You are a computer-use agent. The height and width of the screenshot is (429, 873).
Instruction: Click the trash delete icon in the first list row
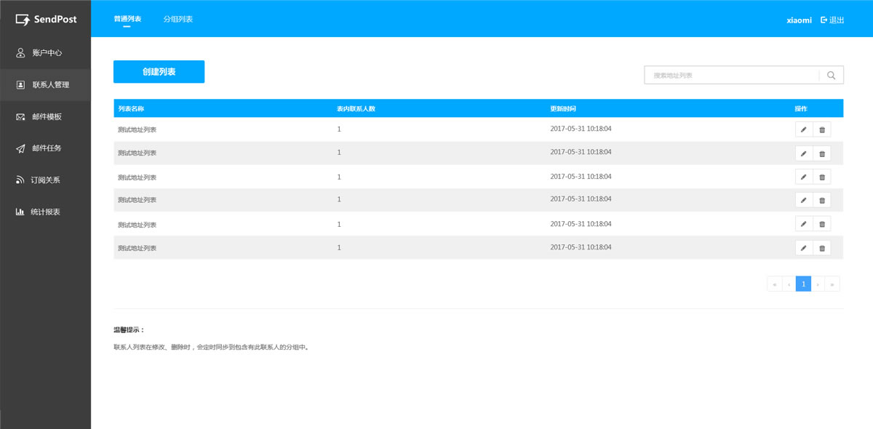click(822, 129)
